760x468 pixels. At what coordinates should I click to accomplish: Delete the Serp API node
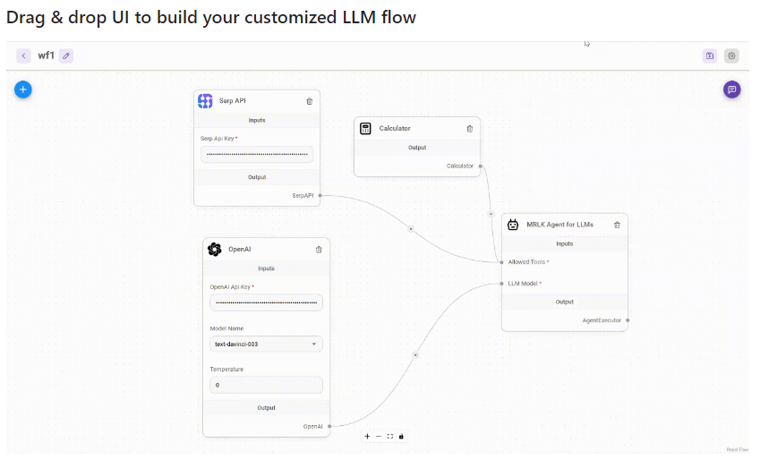(309, 101)
